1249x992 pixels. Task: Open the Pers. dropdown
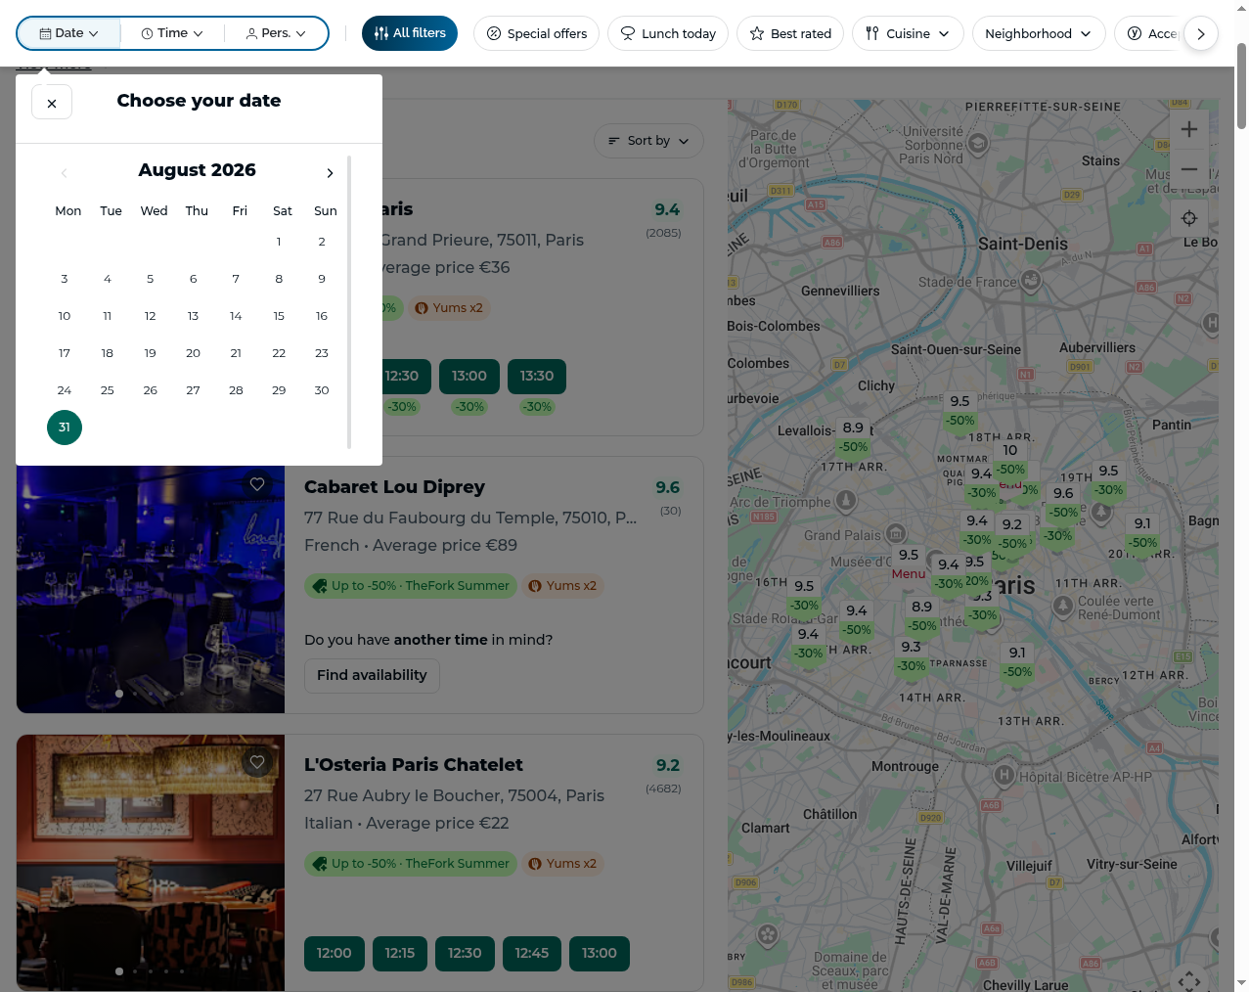click(276, 33)
